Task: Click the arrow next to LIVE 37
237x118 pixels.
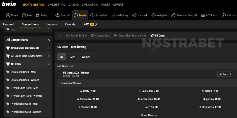Action: (x=96, y=24)
